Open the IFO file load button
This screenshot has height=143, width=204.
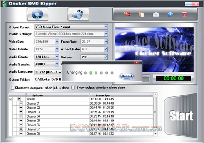click(78, 14)
